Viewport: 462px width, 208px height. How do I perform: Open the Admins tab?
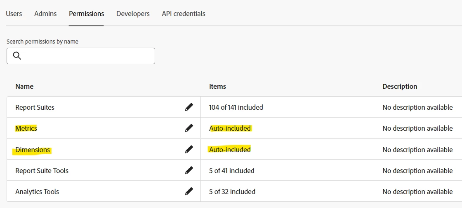(x=45, y=14)
